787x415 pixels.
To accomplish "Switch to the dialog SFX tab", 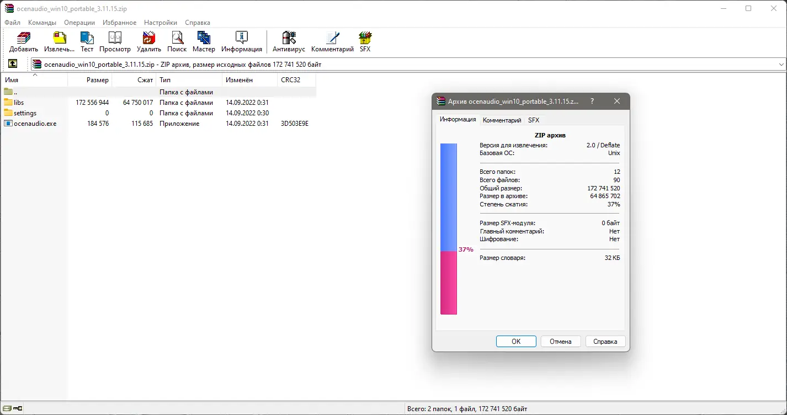I will [534, 120].
